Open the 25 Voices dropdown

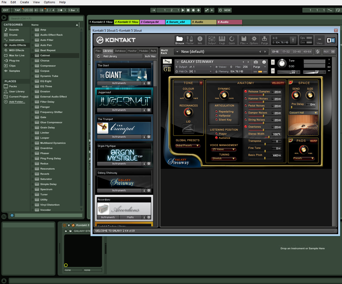223,149
